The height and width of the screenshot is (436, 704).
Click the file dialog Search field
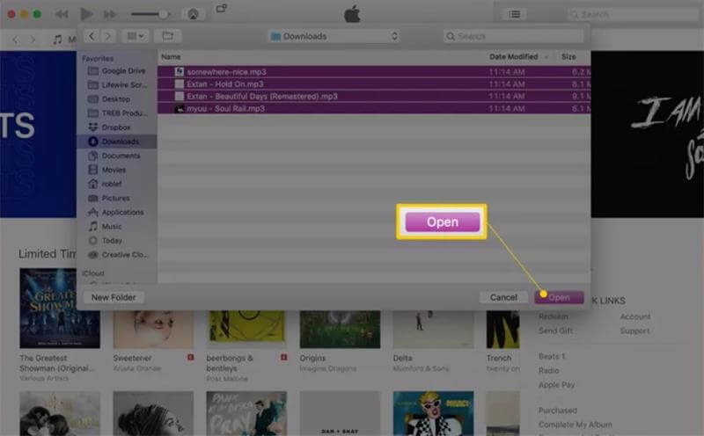pyautogui.click(x=513, y=36)
